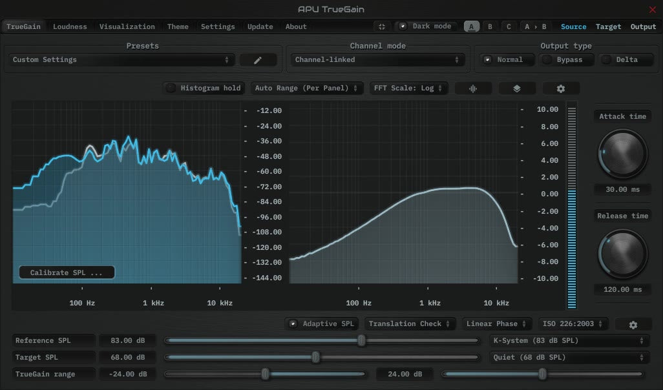Open the Linear Phase dropdown
This screenshot has width=663, height=390.
[x=496, y=323]
